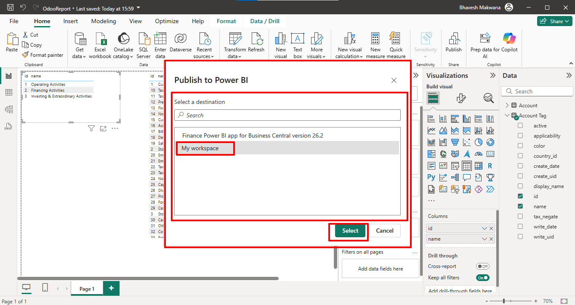
Task: Collapse the Visualizations pane
Action: point(492,76)
